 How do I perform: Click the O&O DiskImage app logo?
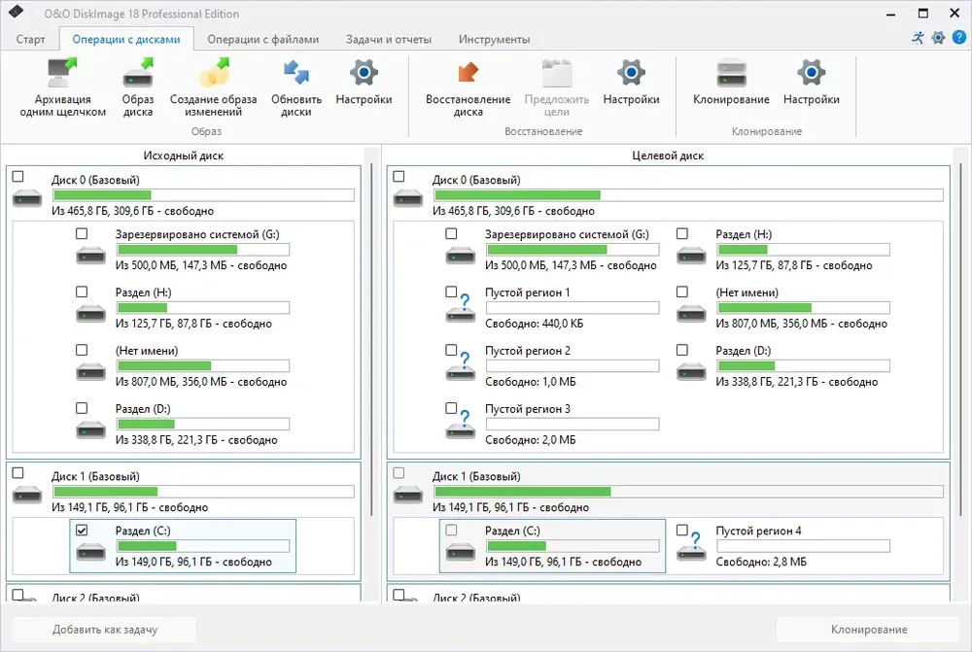[16, 13]
